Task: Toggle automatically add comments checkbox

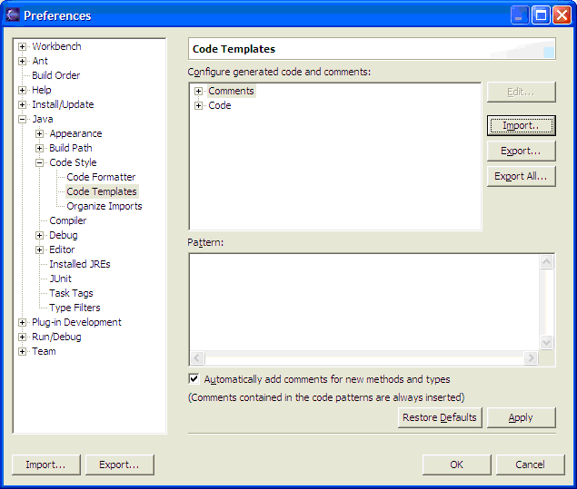Action: click(x=194, y=379)
